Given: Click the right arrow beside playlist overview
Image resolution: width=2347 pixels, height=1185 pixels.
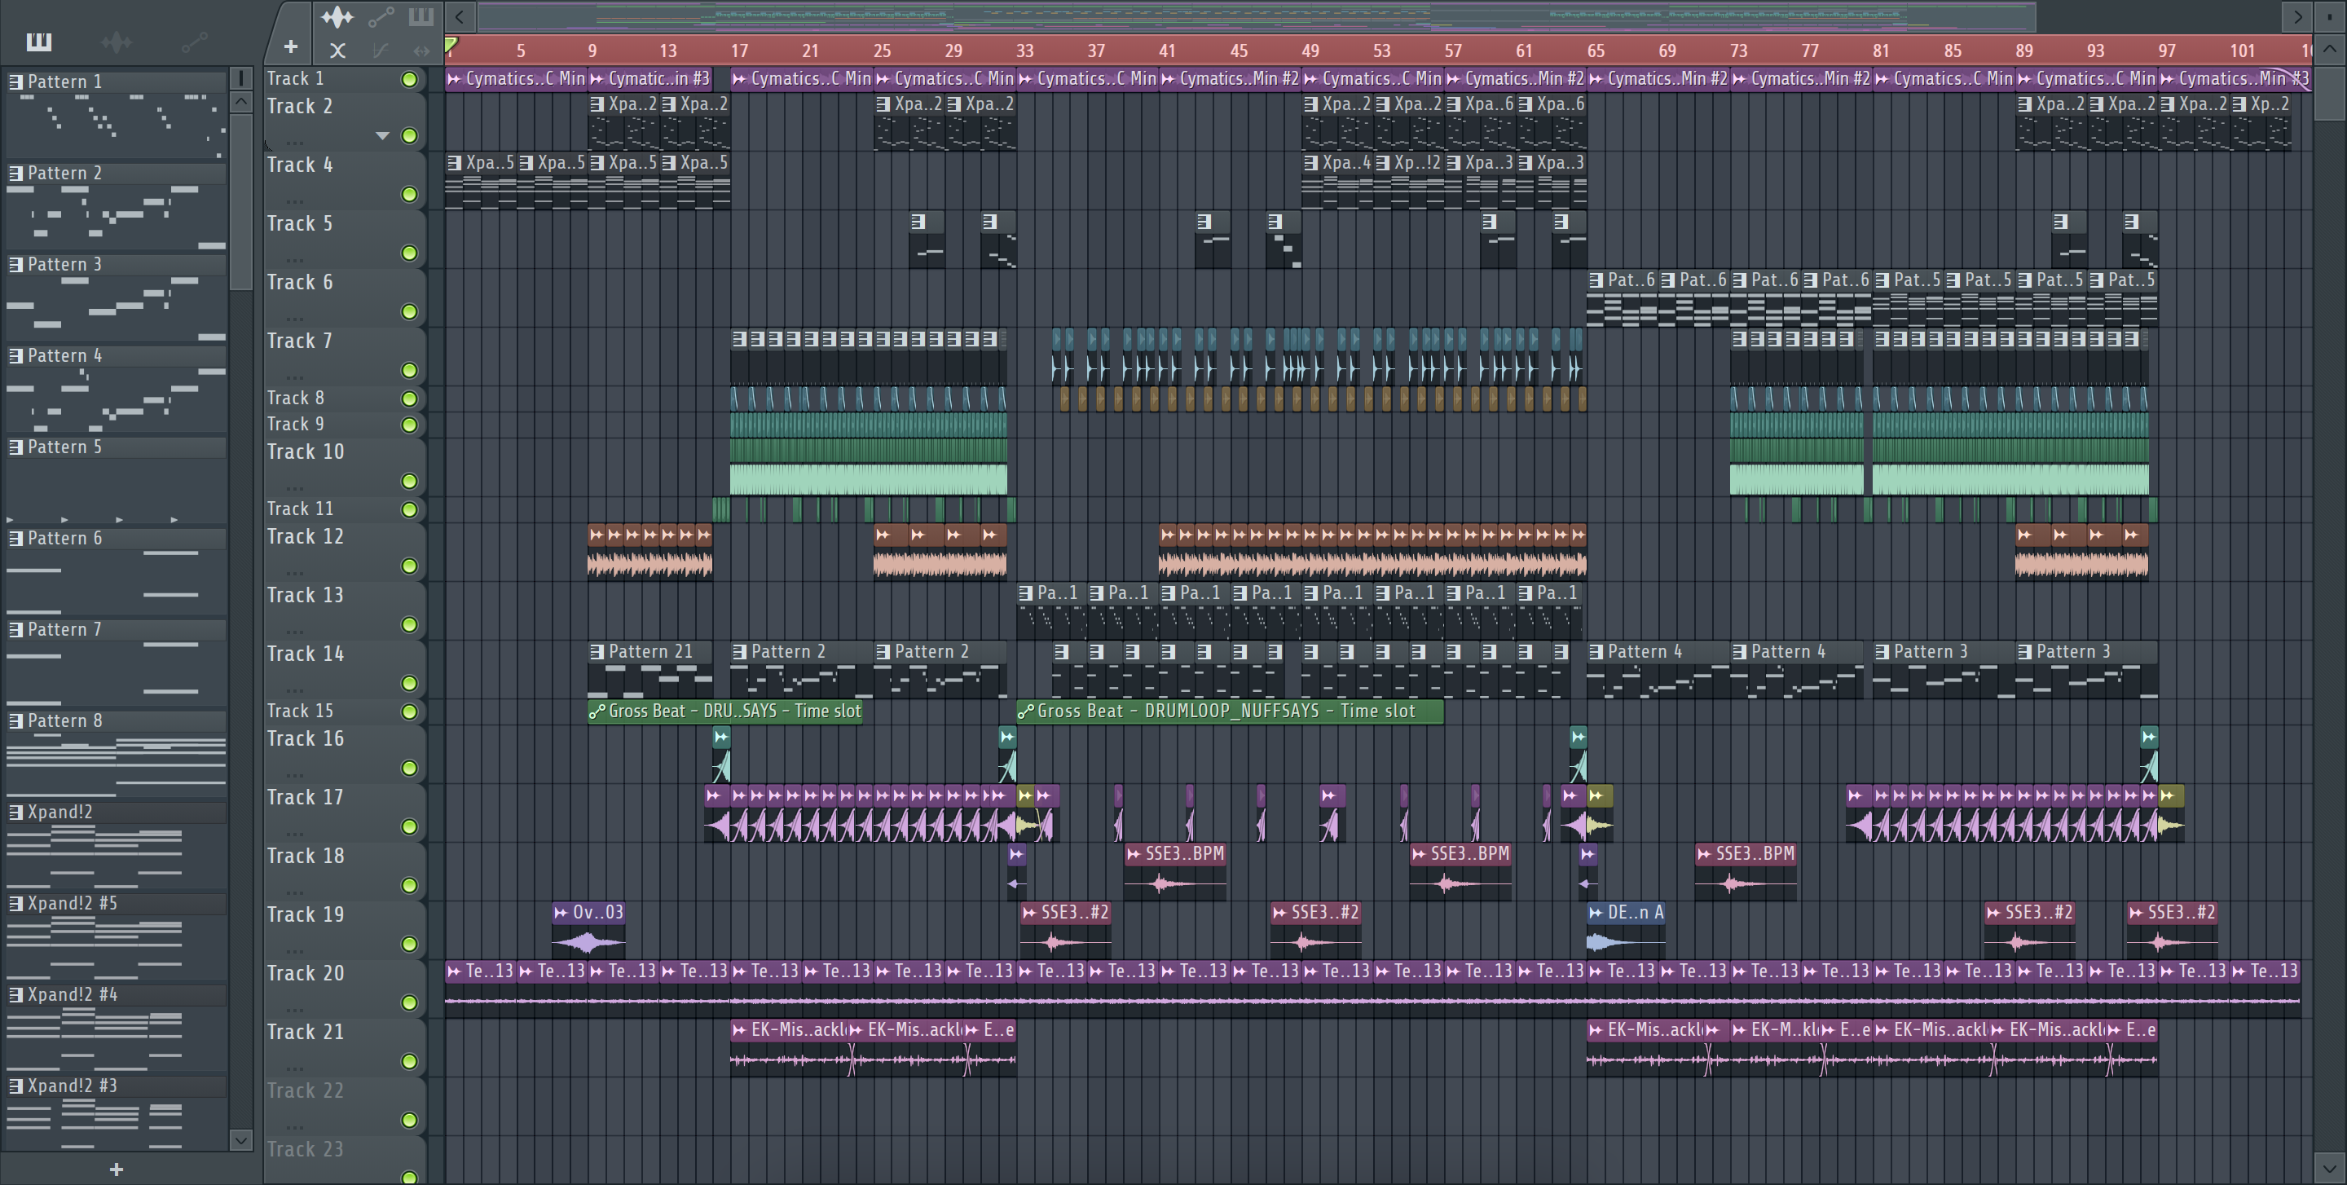Looking at the screenshot, I should pyautogui.click(x=2297, y=16).
